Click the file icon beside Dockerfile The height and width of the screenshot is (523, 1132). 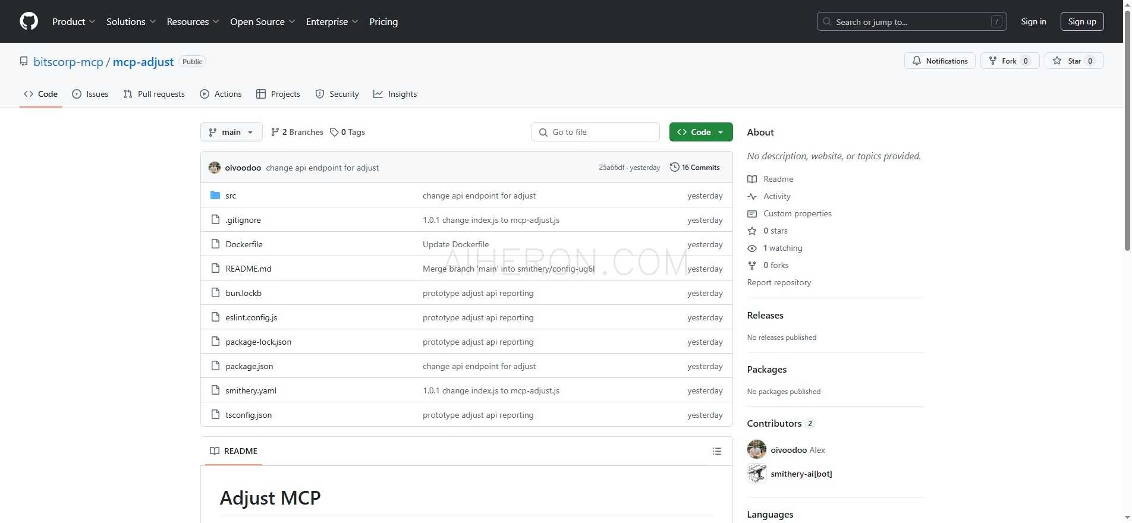coord(215,244)
